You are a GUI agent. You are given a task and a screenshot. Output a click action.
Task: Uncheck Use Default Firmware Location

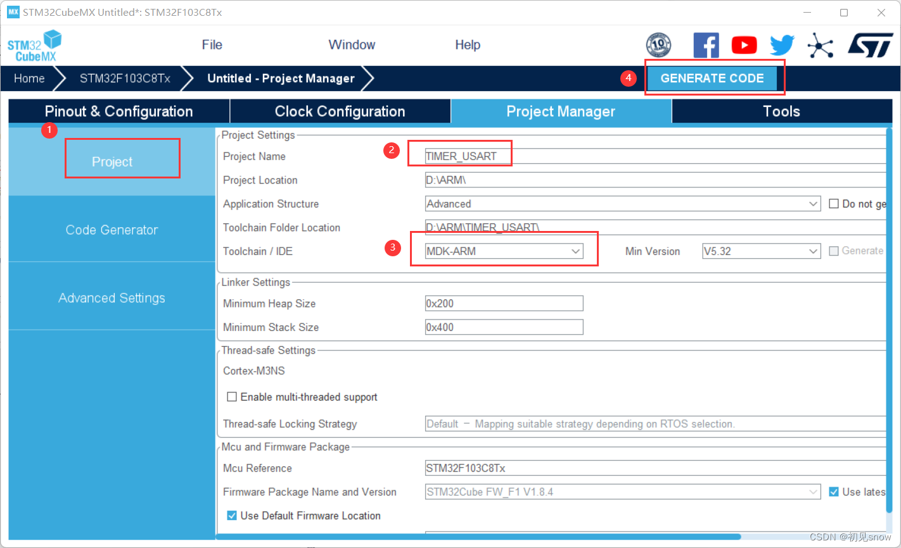(232, 516)
